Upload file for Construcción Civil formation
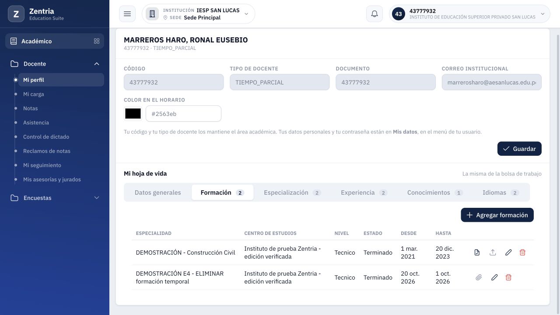This screenshot has height=315, width=560. tap(493, 252)
